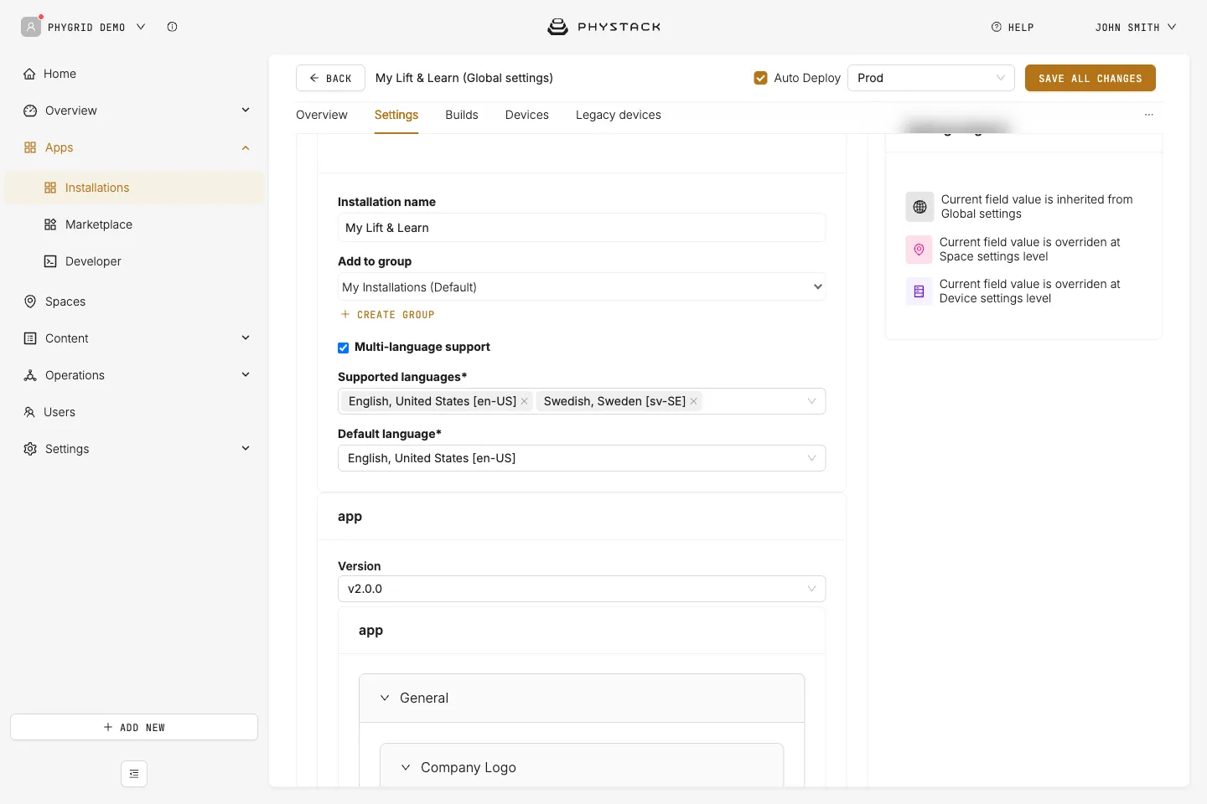
Task: Click the Home icon in sidebar
Action: [30, 74]
